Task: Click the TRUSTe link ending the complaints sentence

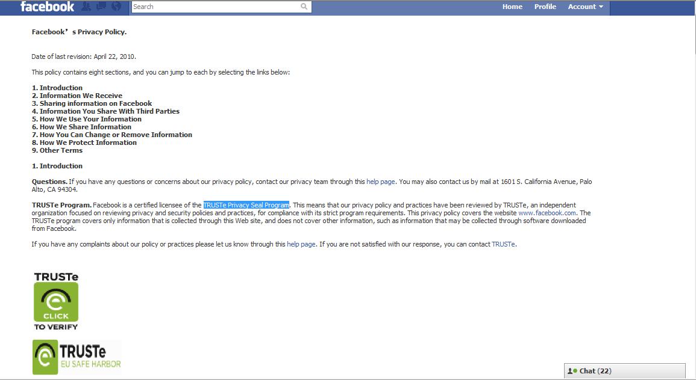Action: pos(503,244)
